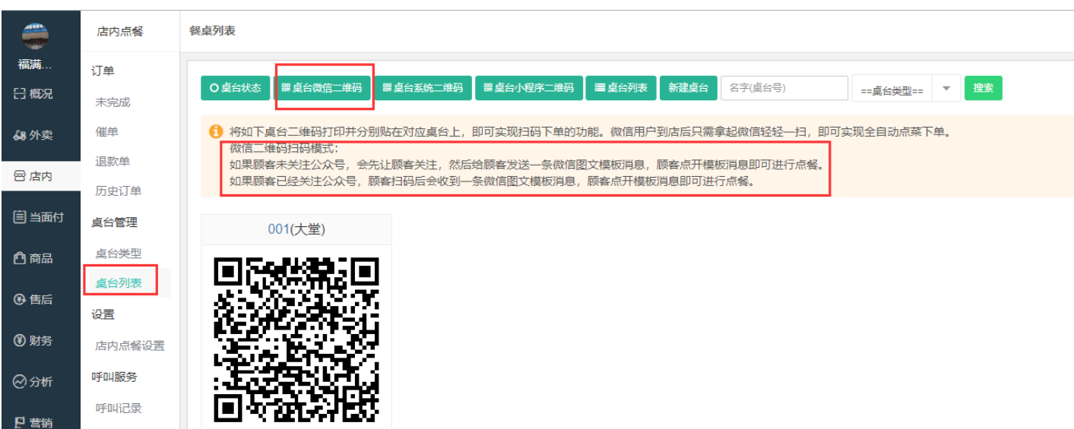Focus the 名字(桌台号) search field
The width and height of the screenshot is (1074, 429).
784,88
